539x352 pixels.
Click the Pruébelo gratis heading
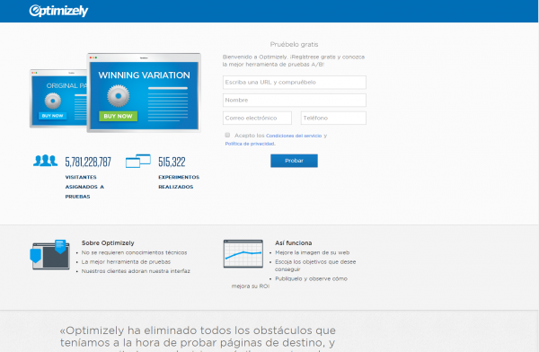(295, 44)
